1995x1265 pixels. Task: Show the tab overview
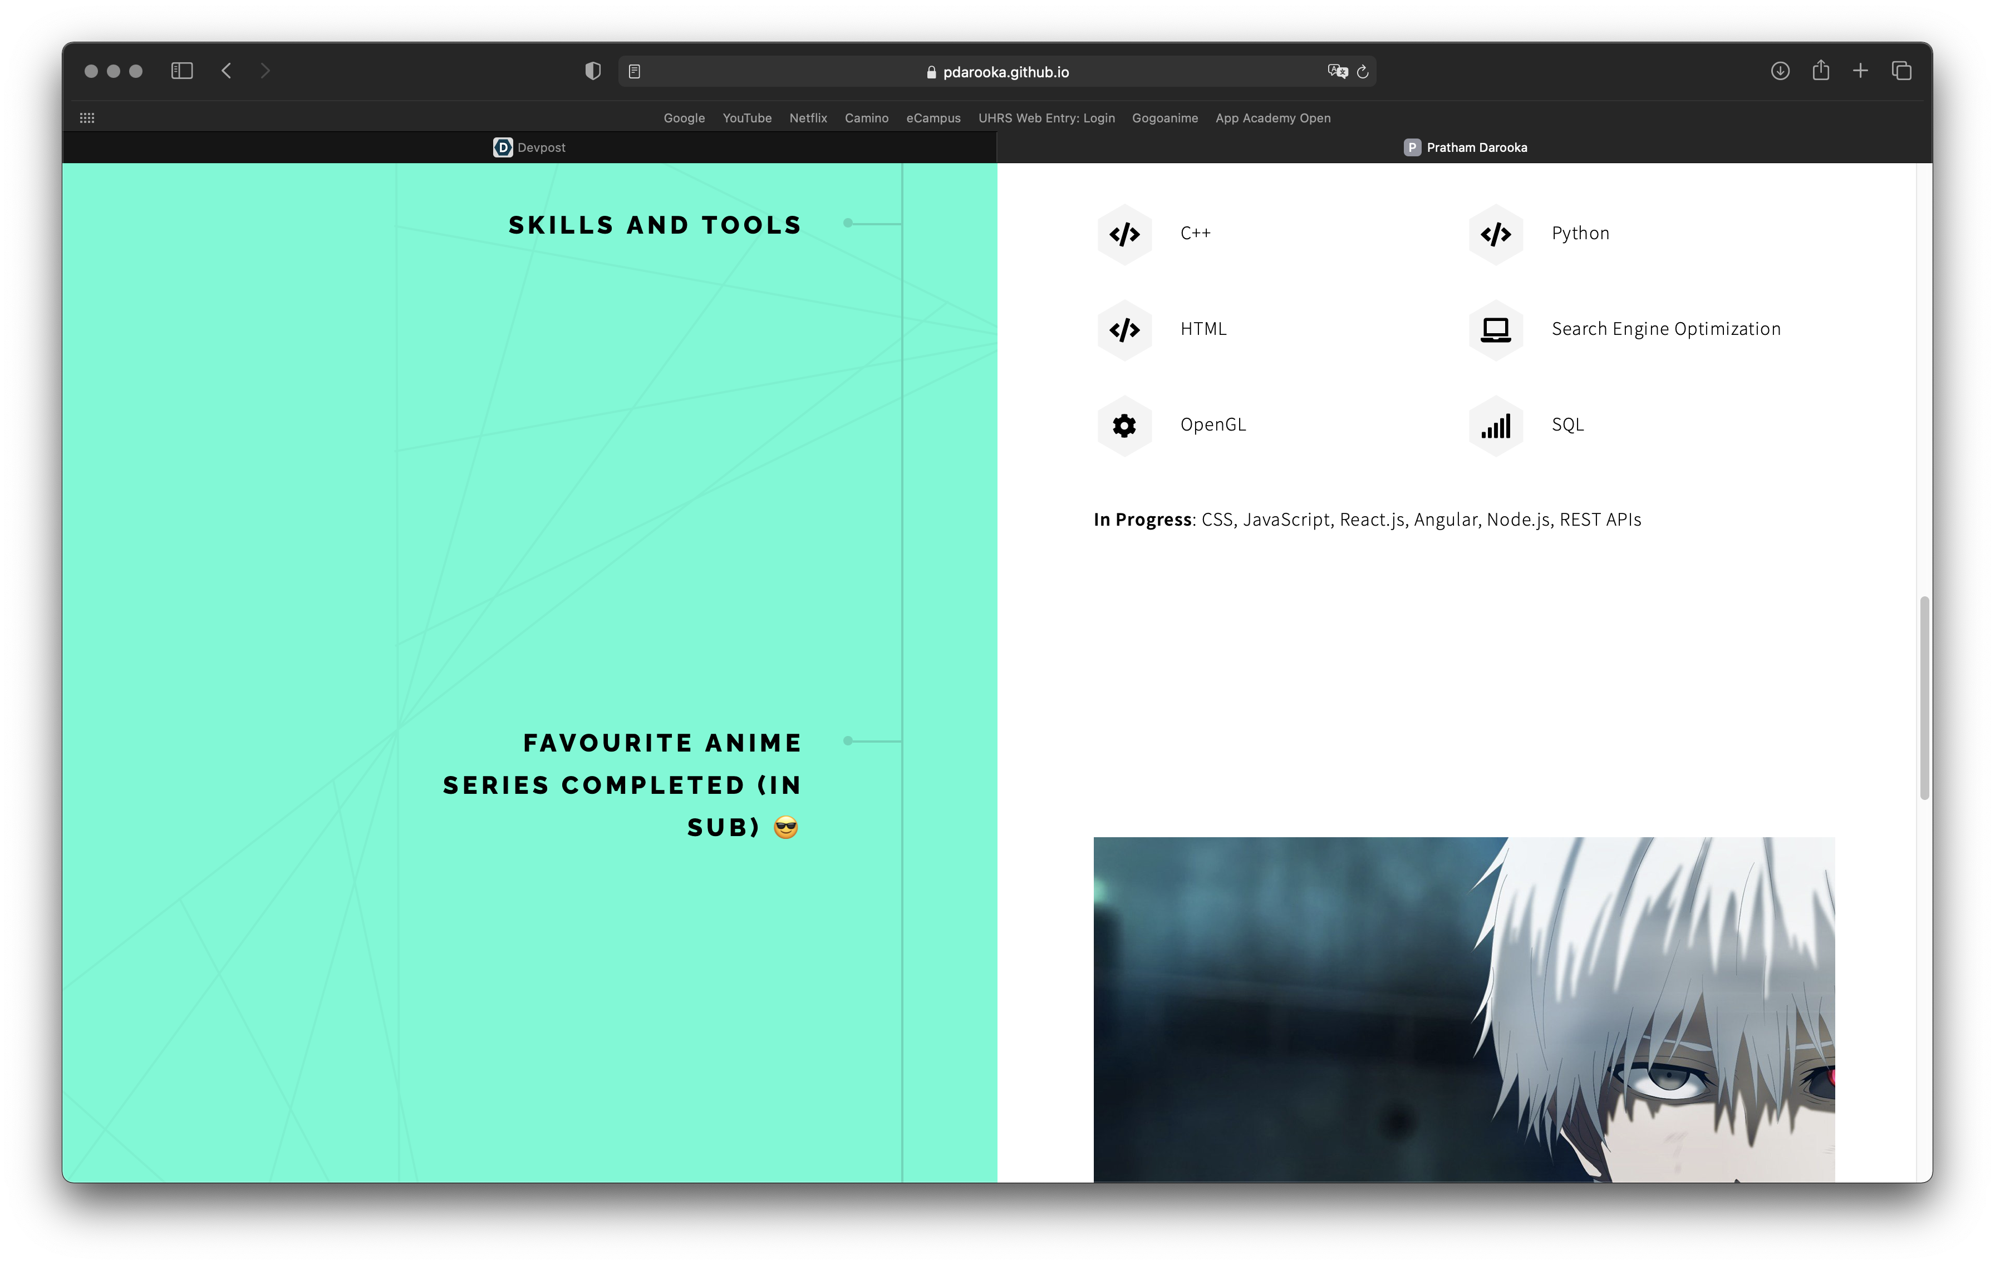click(1901, 71)
